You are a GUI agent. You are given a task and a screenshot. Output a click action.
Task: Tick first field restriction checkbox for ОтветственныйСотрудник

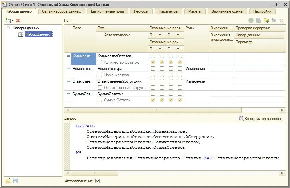click(x=153, y=81)
